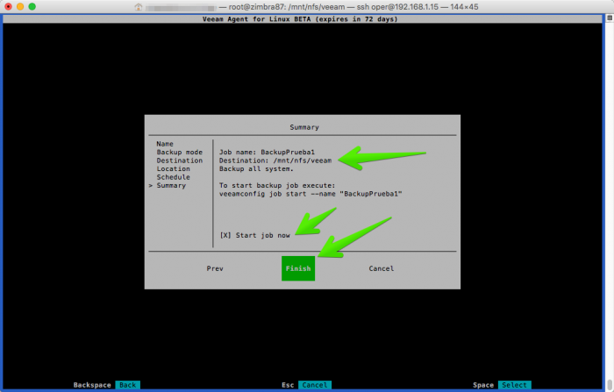Click the Summary dialog title

[304, 127]
